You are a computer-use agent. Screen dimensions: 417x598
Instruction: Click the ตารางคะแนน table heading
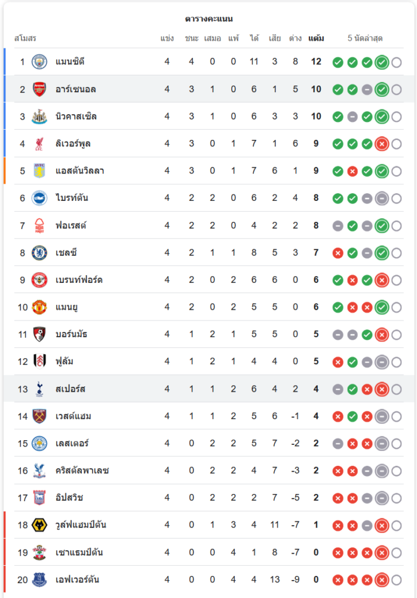coord(208,19)
